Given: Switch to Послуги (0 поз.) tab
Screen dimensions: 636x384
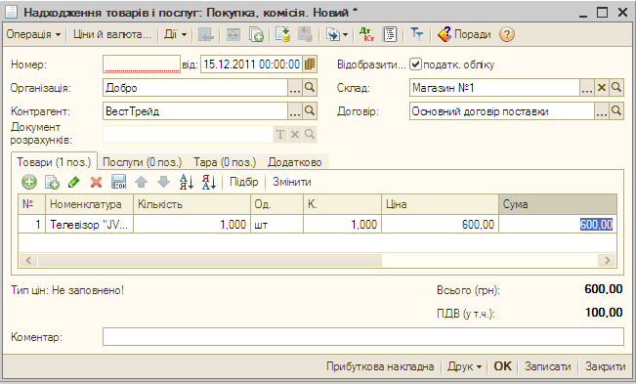Looking at the screenshot, I should pyautogui.click(x=143, y=162).
